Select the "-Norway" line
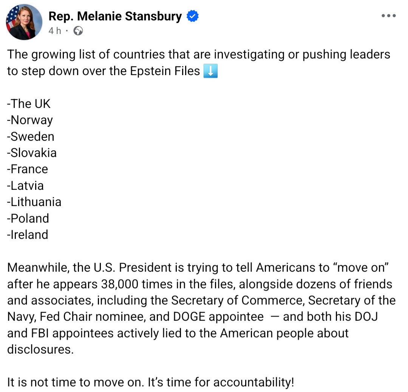 [x=30, y=120]
